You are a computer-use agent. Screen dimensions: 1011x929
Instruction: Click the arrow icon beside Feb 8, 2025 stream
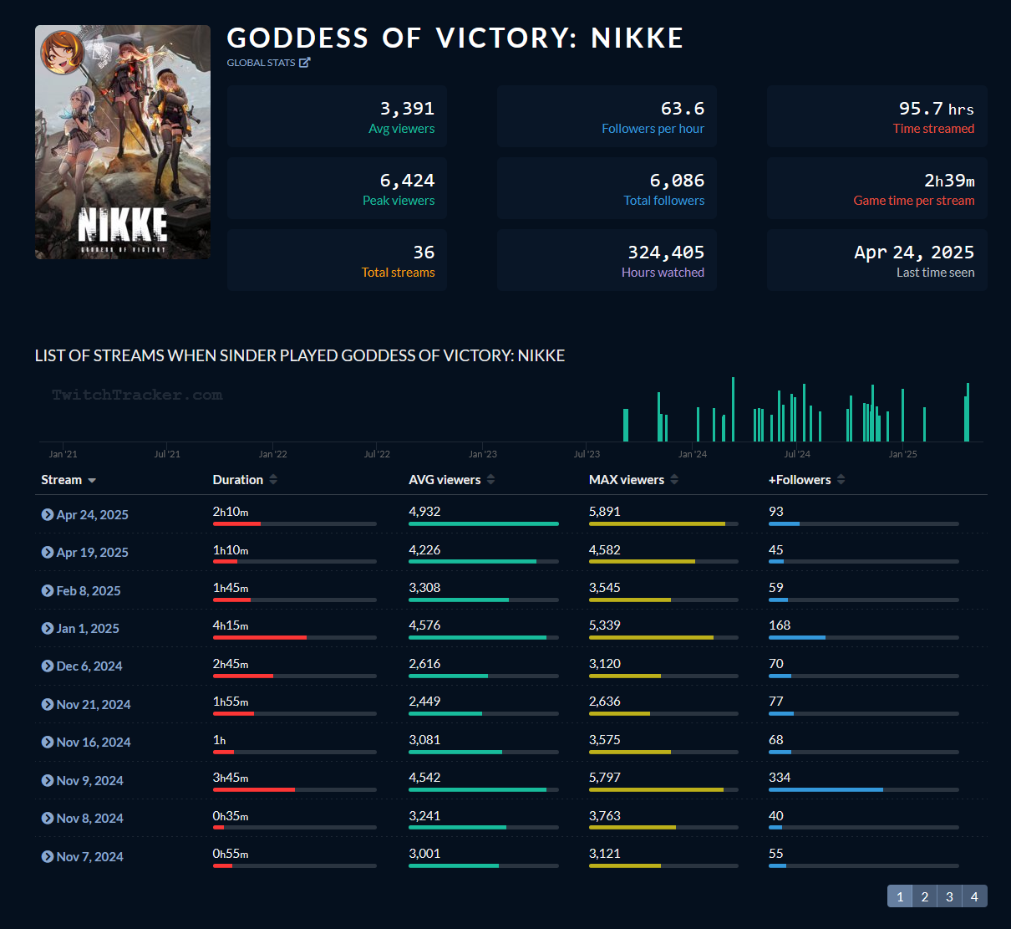[48, 591]
